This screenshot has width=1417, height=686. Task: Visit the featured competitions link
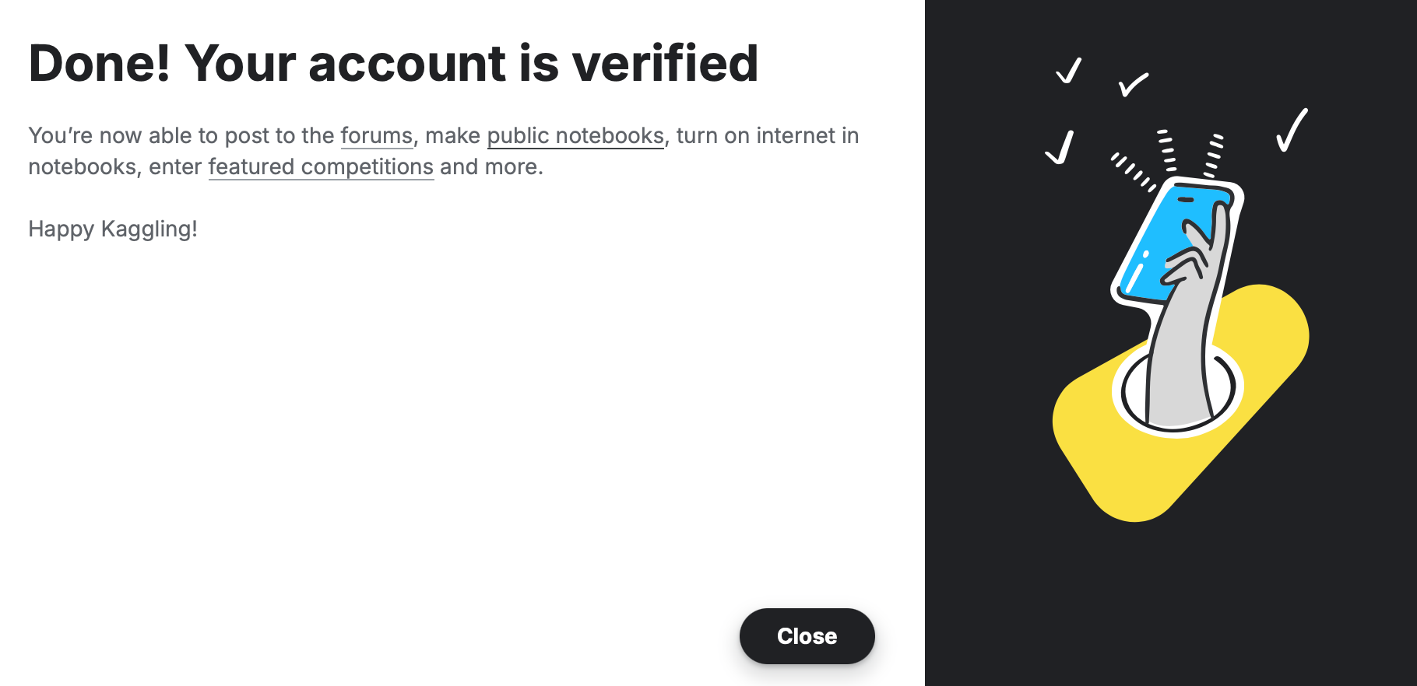[321, 167]
